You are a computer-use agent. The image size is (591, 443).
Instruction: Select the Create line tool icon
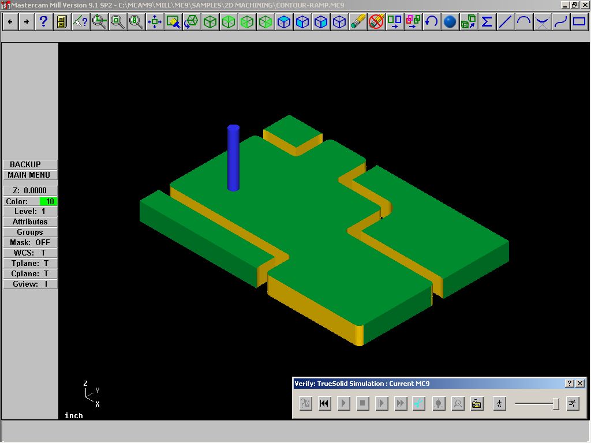(x=505, y=22)
